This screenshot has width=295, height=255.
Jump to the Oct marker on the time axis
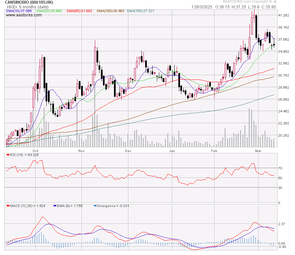tap(36, 151)
